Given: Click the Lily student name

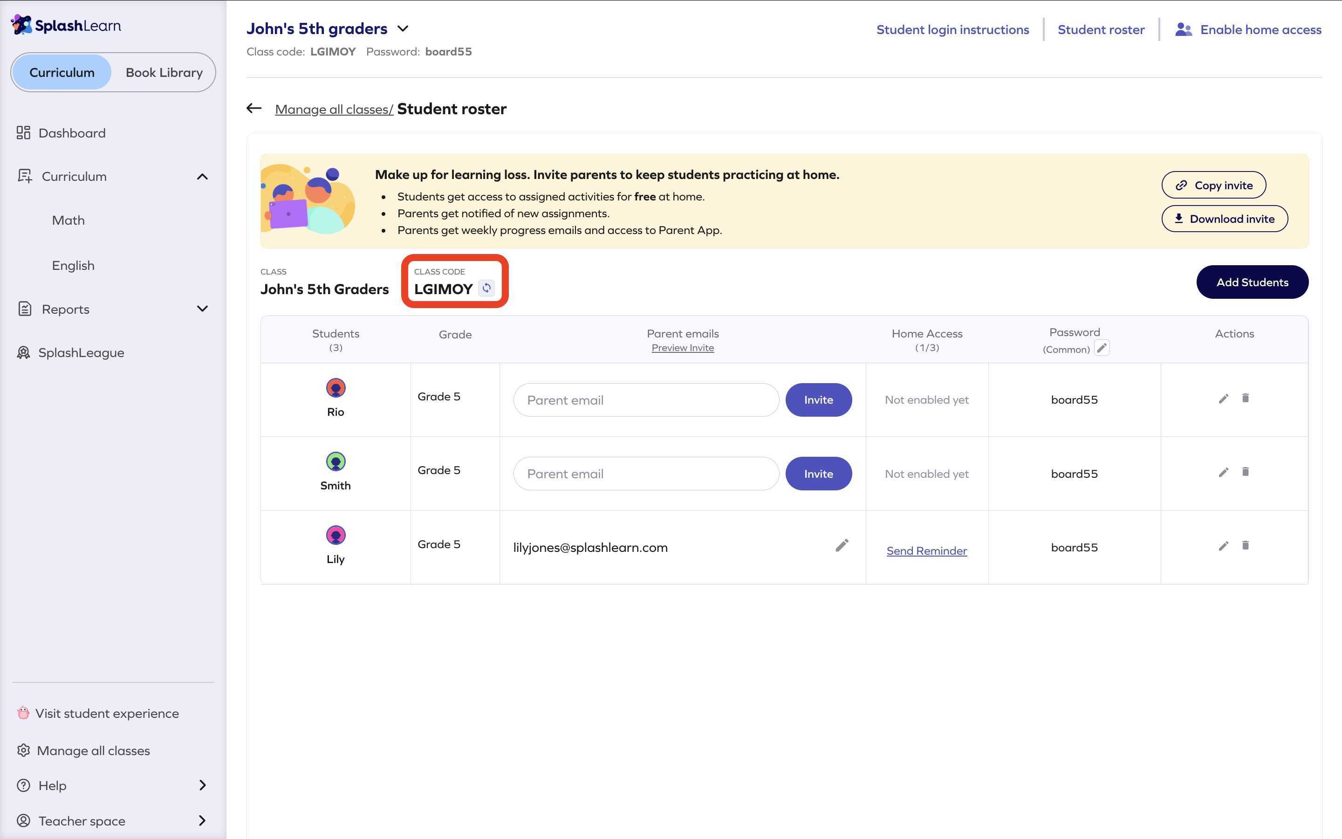Looking at the screenshot, I should coord(335,559).
